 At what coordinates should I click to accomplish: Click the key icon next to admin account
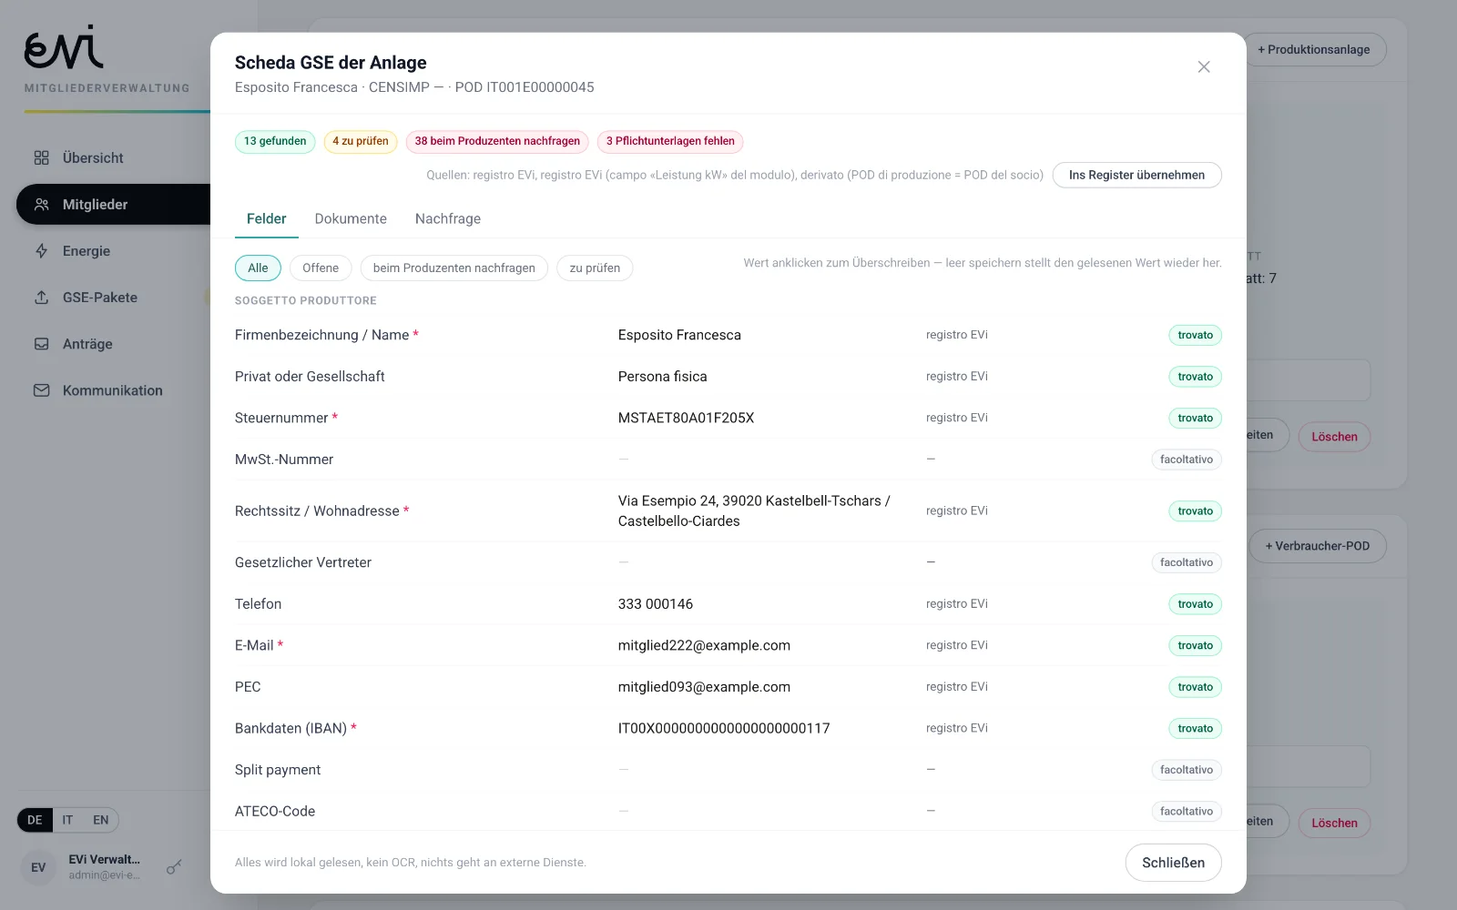pos(174,867)
